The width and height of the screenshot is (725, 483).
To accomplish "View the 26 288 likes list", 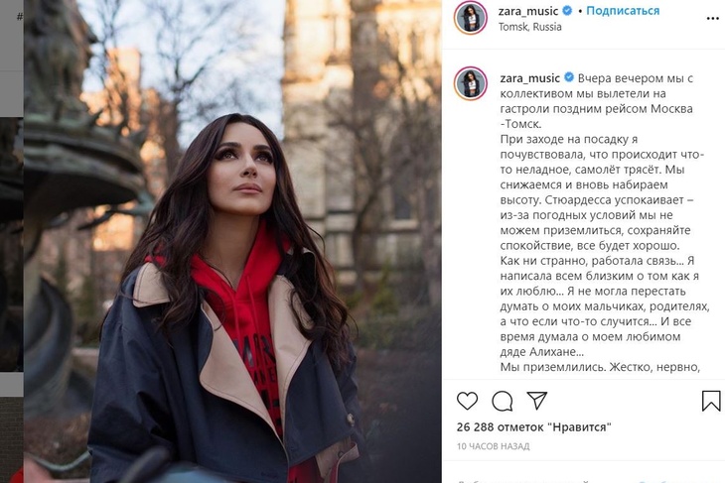I will click(x=533, y=427).
